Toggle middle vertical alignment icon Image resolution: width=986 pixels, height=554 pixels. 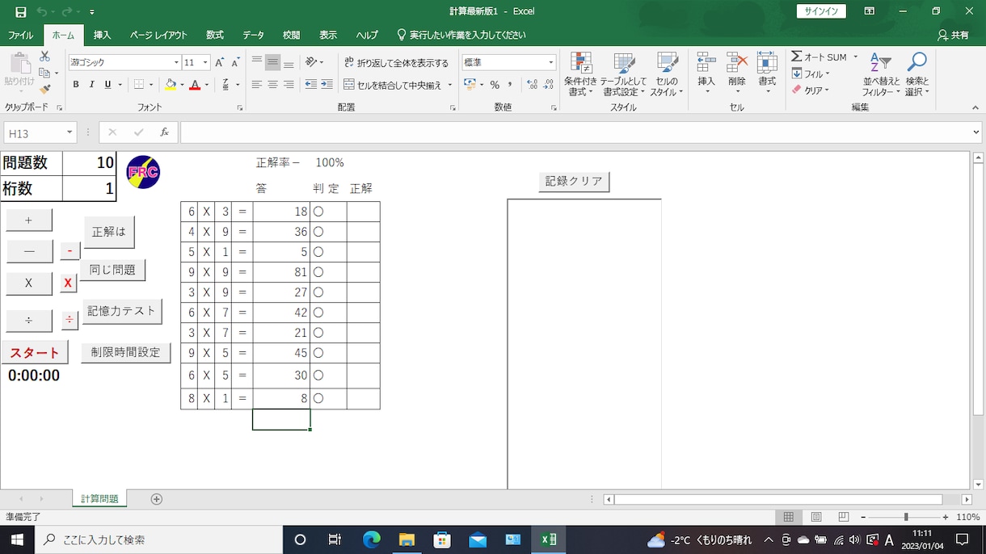(272, 62)
